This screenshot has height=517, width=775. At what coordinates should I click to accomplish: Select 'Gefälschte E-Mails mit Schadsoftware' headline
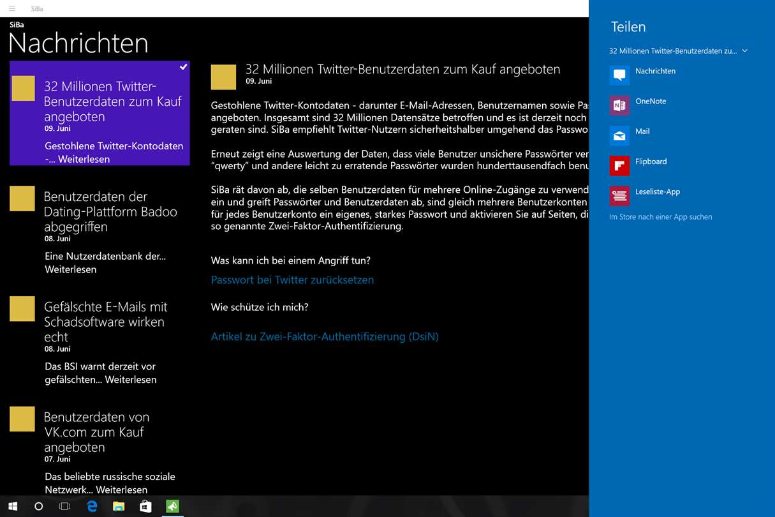coord(105,322)
